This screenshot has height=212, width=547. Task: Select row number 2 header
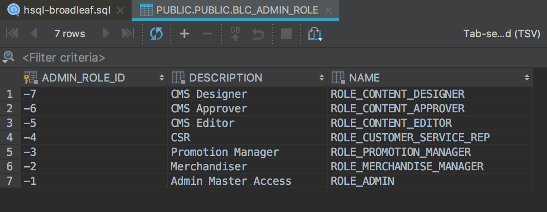click(x=10, y=109)
